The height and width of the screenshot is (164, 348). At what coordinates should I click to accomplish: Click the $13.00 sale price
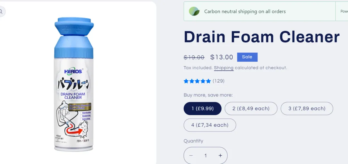click(222, 57)
